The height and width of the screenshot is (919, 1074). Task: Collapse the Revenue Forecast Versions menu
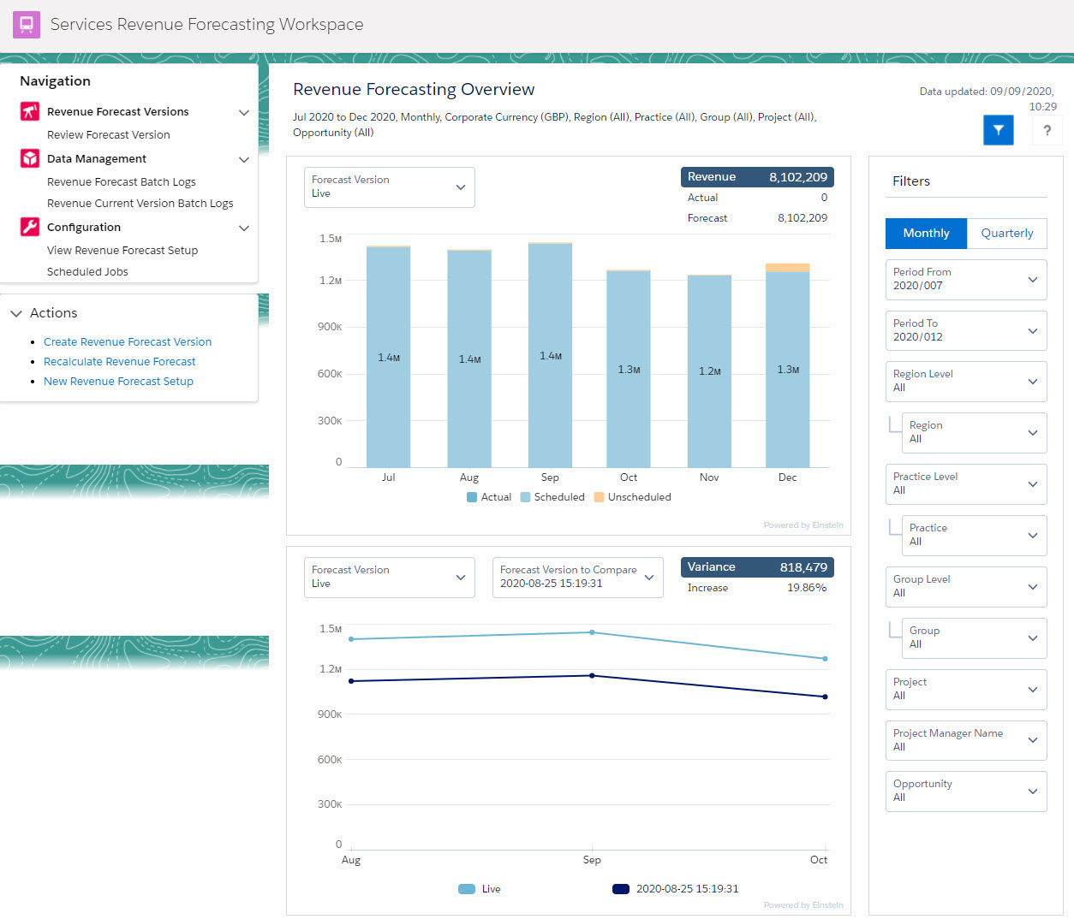(244, 113)
